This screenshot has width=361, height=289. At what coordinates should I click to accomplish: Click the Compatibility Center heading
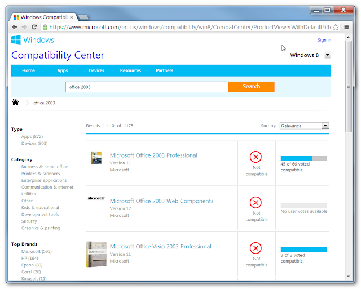click(x=58, y=55)
